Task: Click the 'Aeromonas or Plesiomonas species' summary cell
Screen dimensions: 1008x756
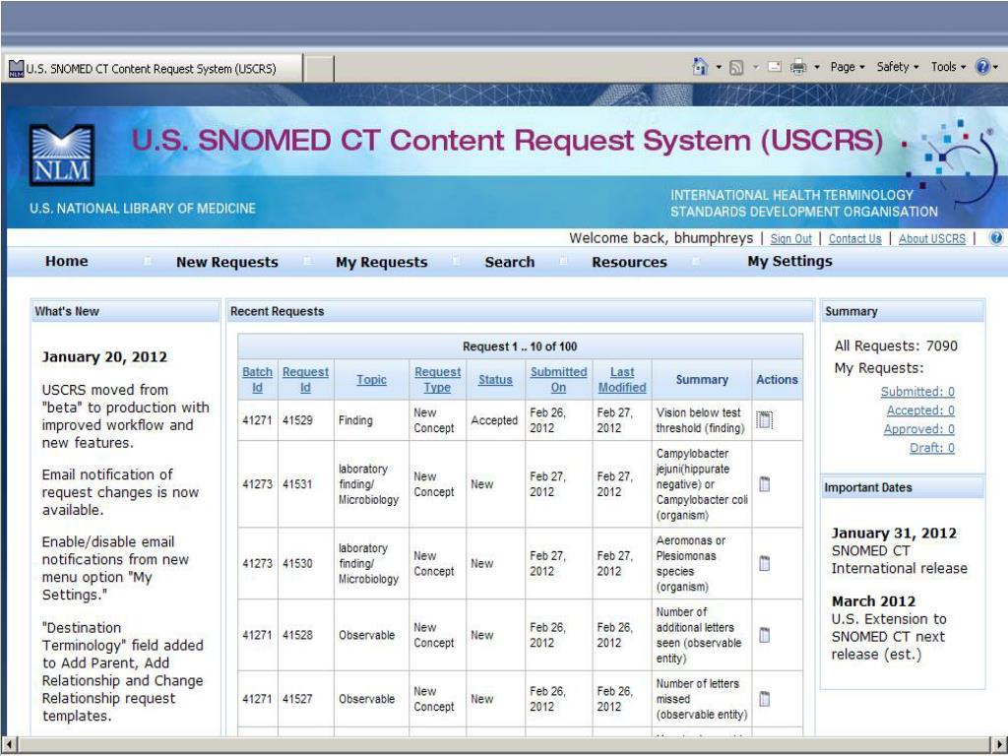Action: click(x=702, y=563)
